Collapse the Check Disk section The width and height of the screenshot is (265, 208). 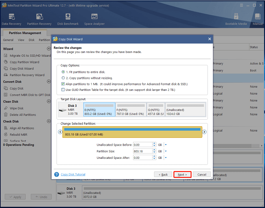[49, 121]
